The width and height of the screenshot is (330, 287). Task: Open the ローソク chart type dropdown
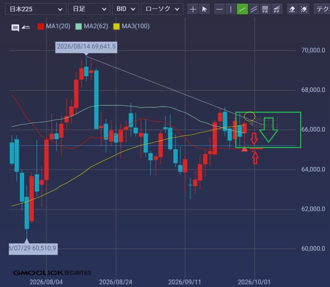click(x=162, y=9)
